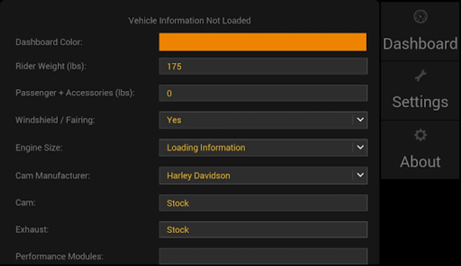The image size is (461, 266).
Task: Select the Cam field showing Stock
Action: coord(263,203)
